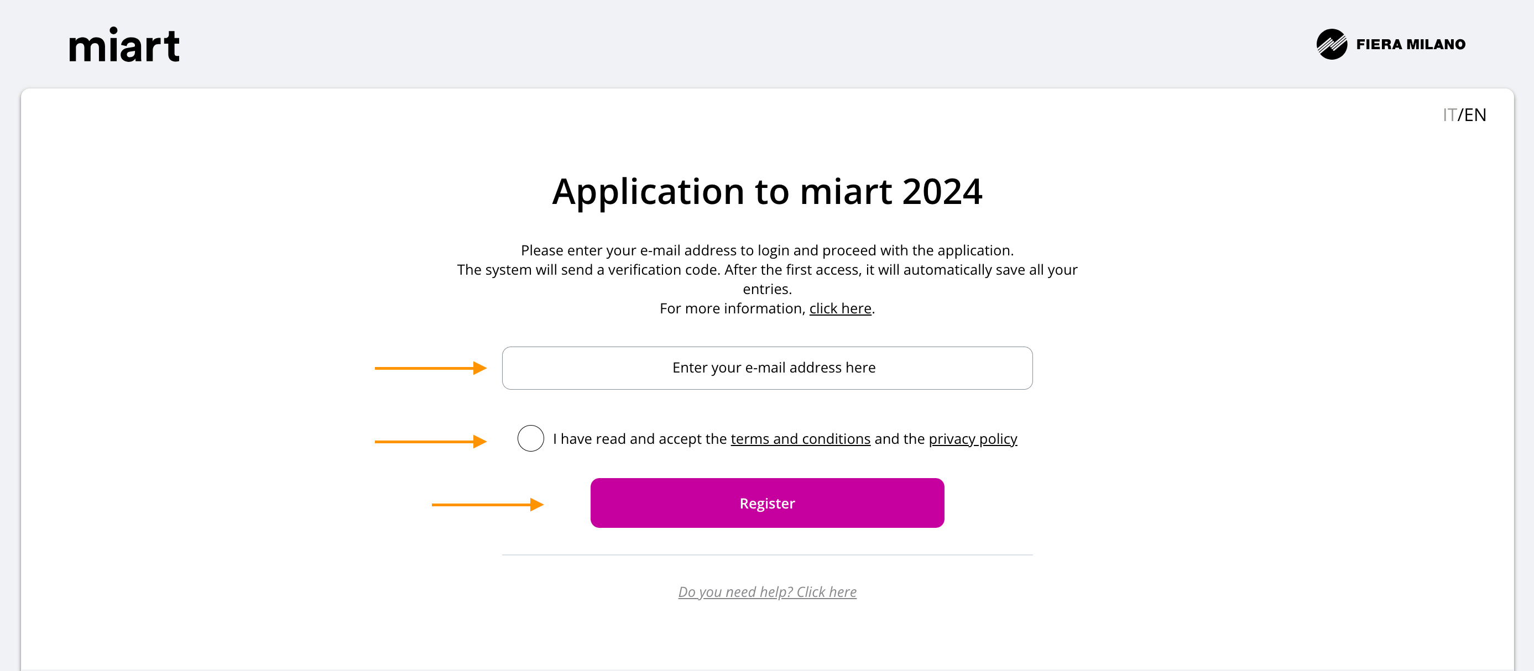Click the orange arrow beside the e-mail field

430,369
